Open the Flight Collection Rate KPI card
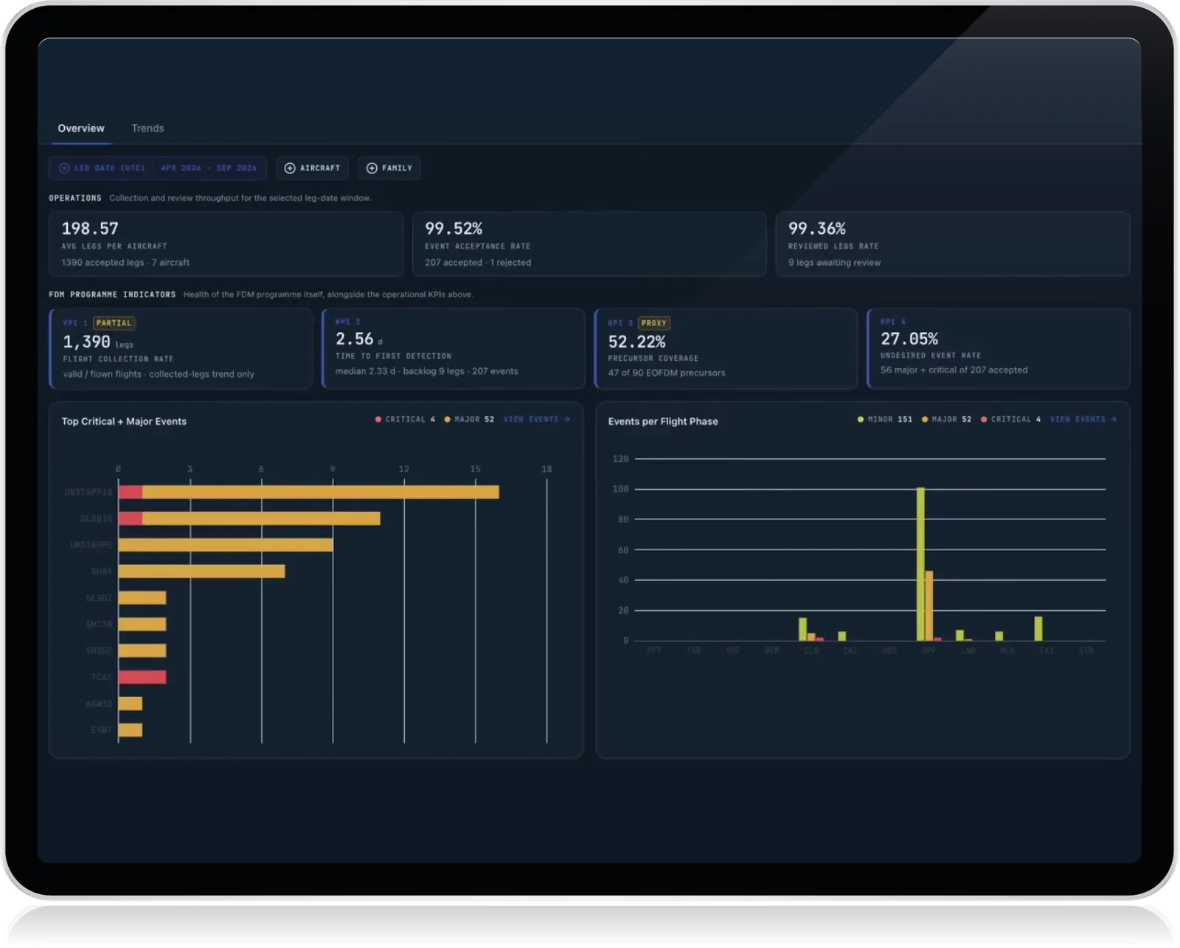 coord(181,348)
